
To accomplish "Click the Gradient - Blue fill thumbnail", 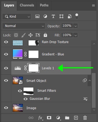I will (x=18, y=54).
